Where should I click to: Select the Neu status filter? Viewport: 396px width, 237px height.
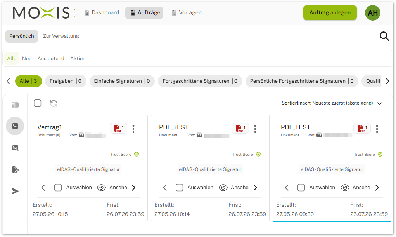tap(27, 58)
